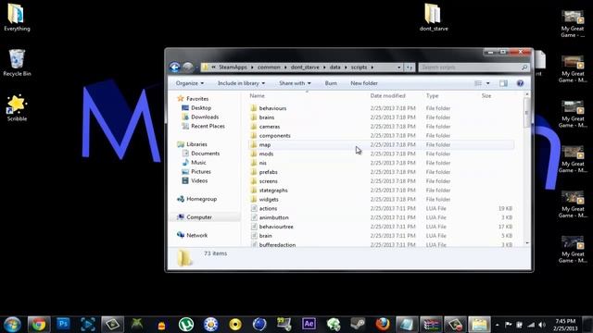Open Explorer's help icon

coord(521,83)
